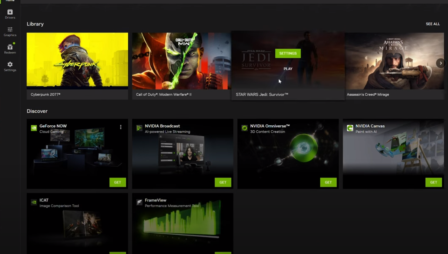Get GeForce NOW with its GET button
This screenshot has height=254, width=448.
[118, 182]
